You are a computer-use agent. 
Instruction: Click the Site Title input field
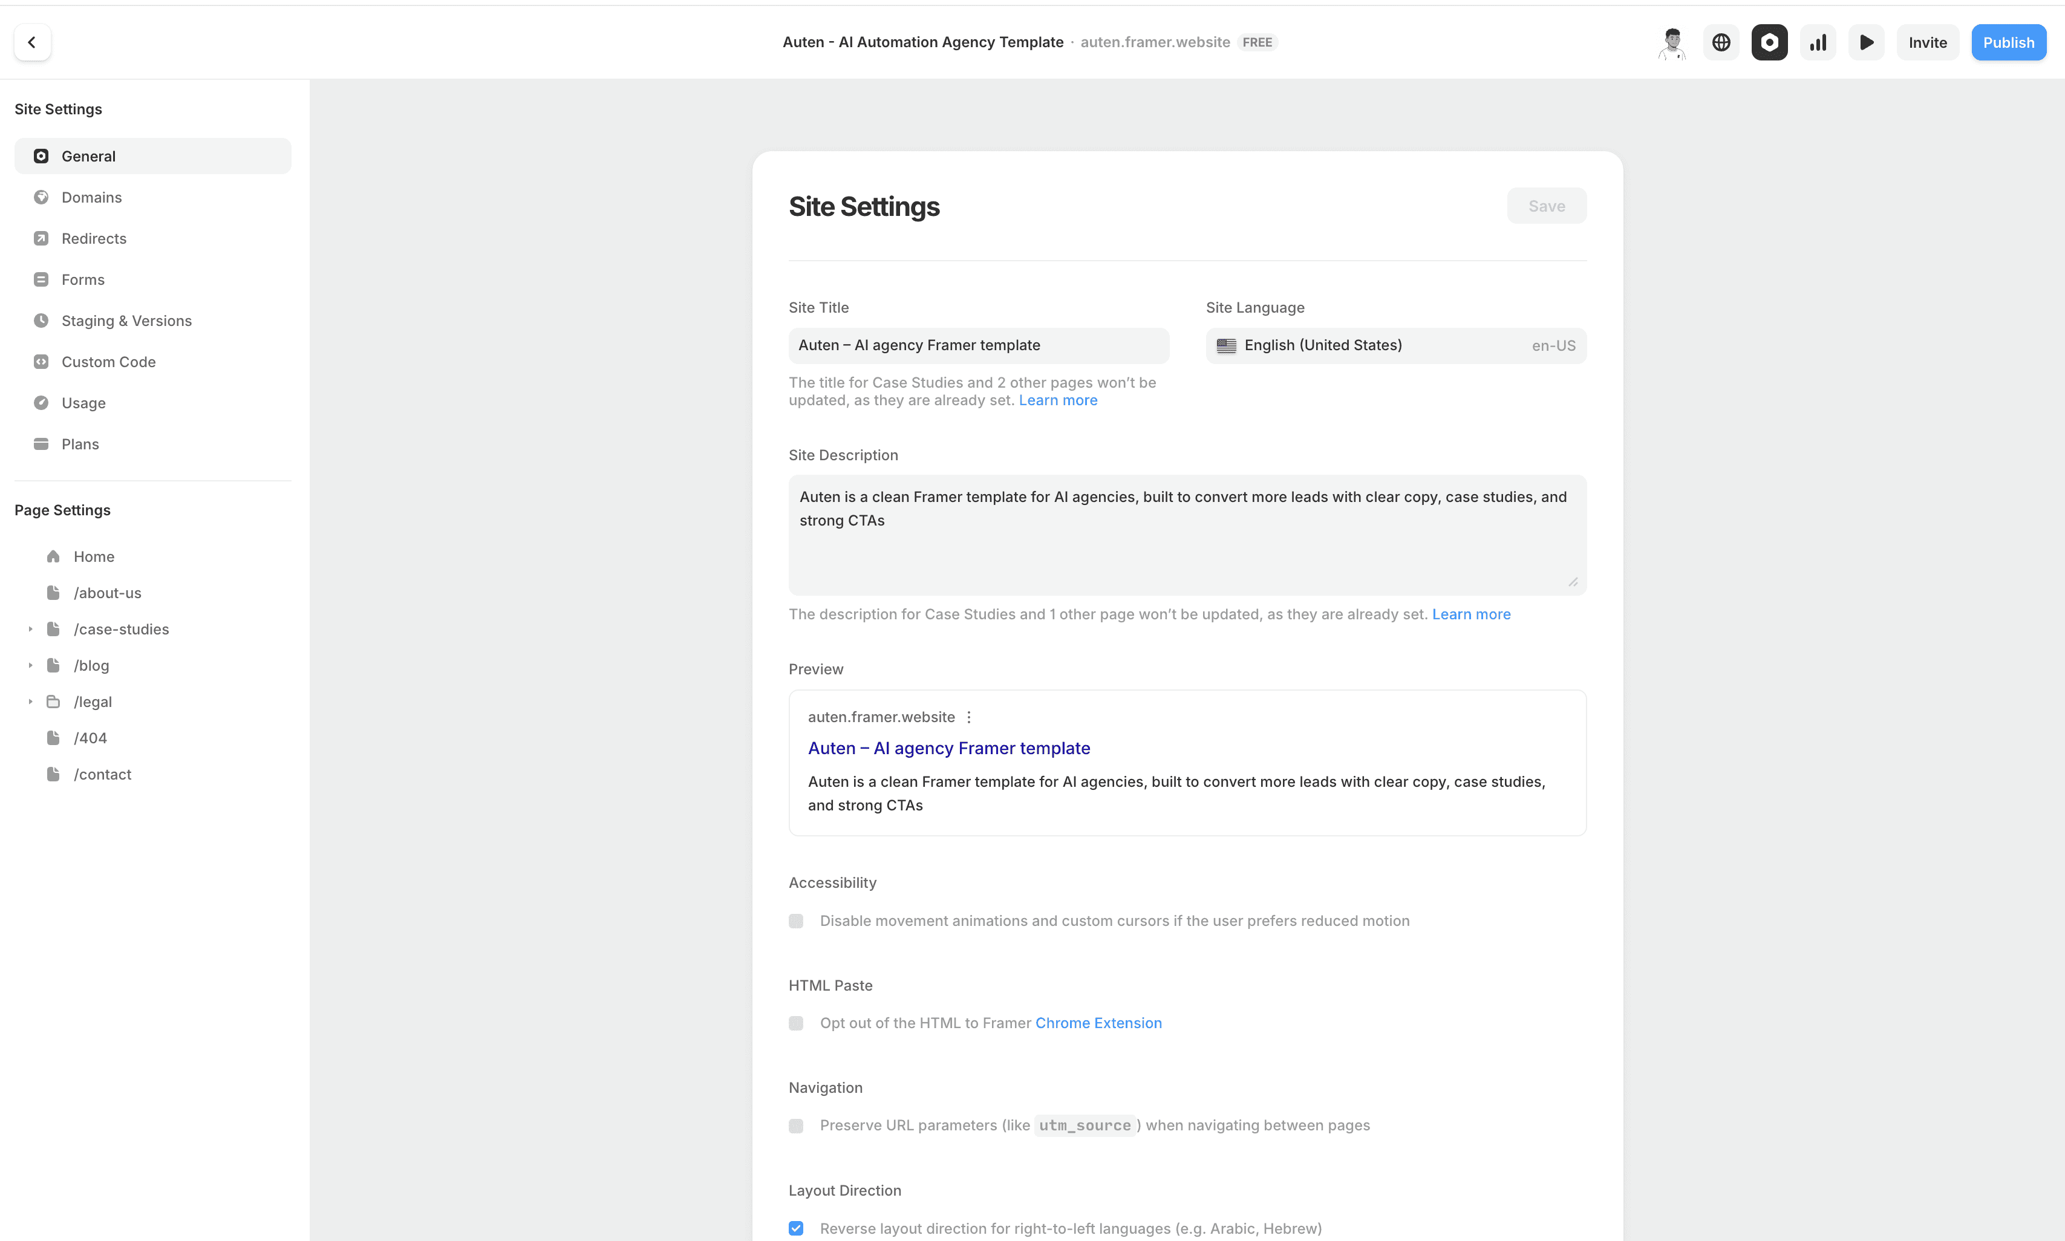click(x=977, y=345)
